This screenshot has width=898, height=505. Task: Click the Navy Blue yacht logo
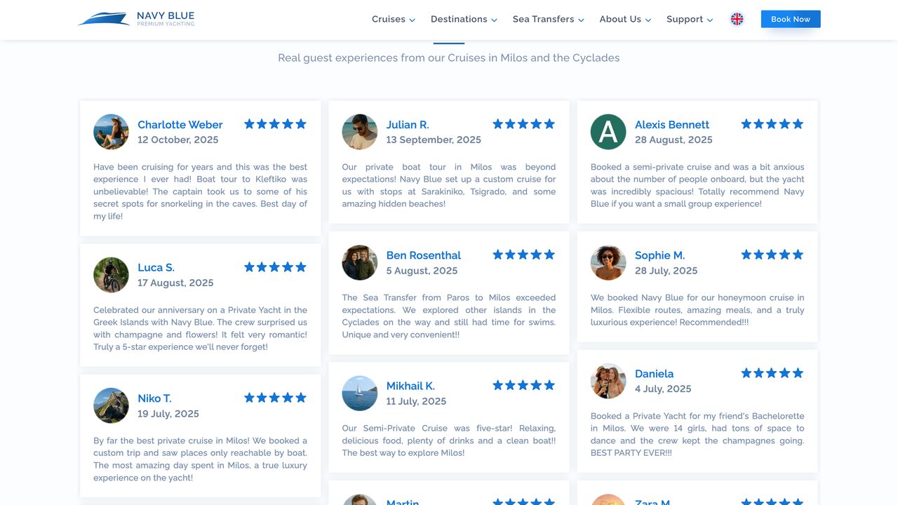coord(136,19)
